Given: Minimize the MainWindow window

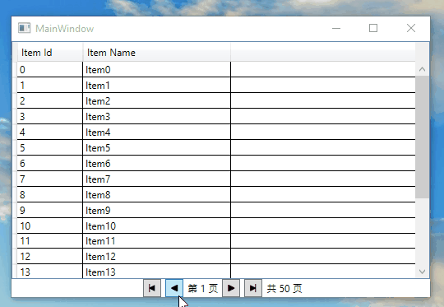Looking at the screenshot, I should tap(336, 28).
